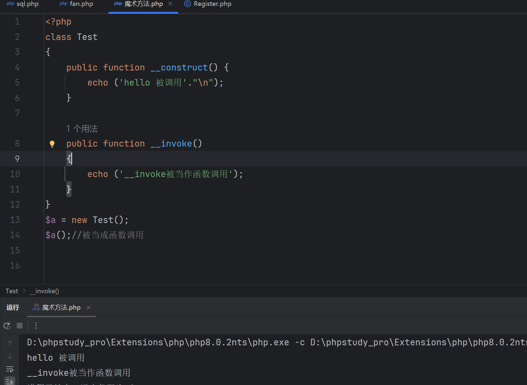This screenshot has width=527, height=385.
Task: Go up in console with the up arrow
Action: 10,343
